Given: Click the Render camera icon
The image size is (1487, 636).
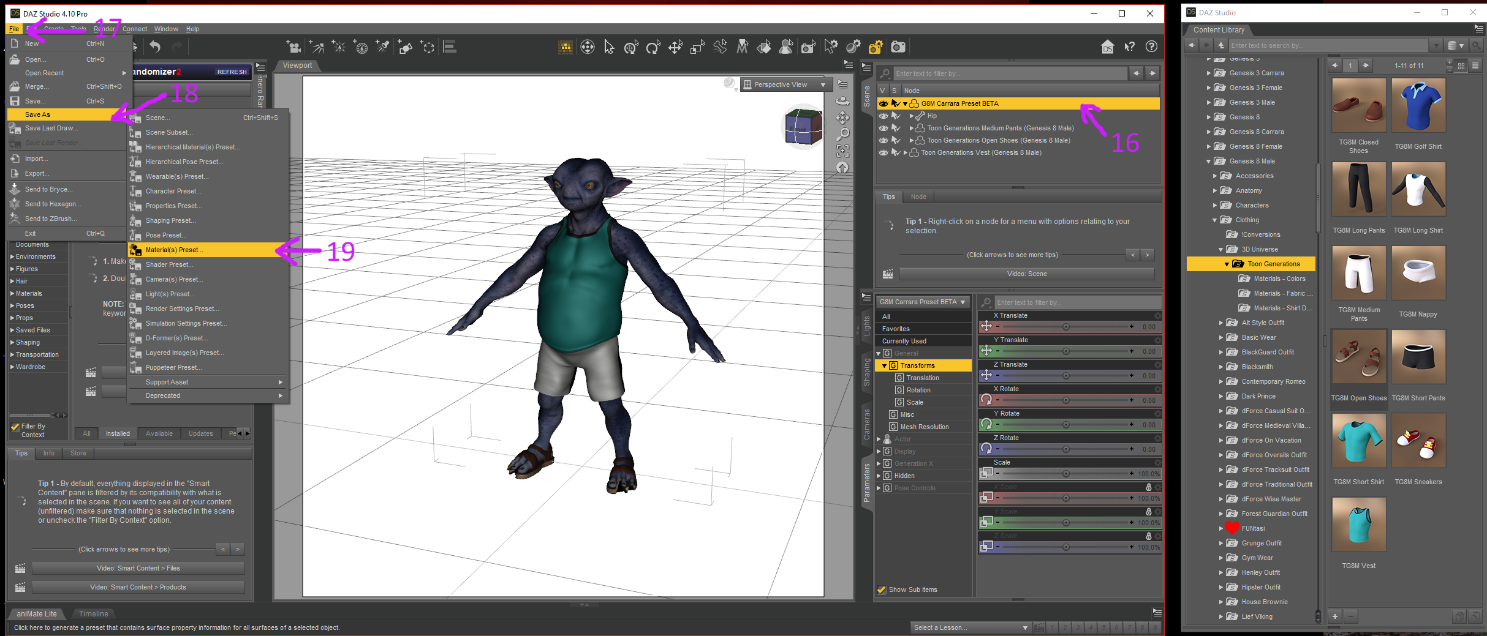Looking at the screenshot, I should pos(898,47).
